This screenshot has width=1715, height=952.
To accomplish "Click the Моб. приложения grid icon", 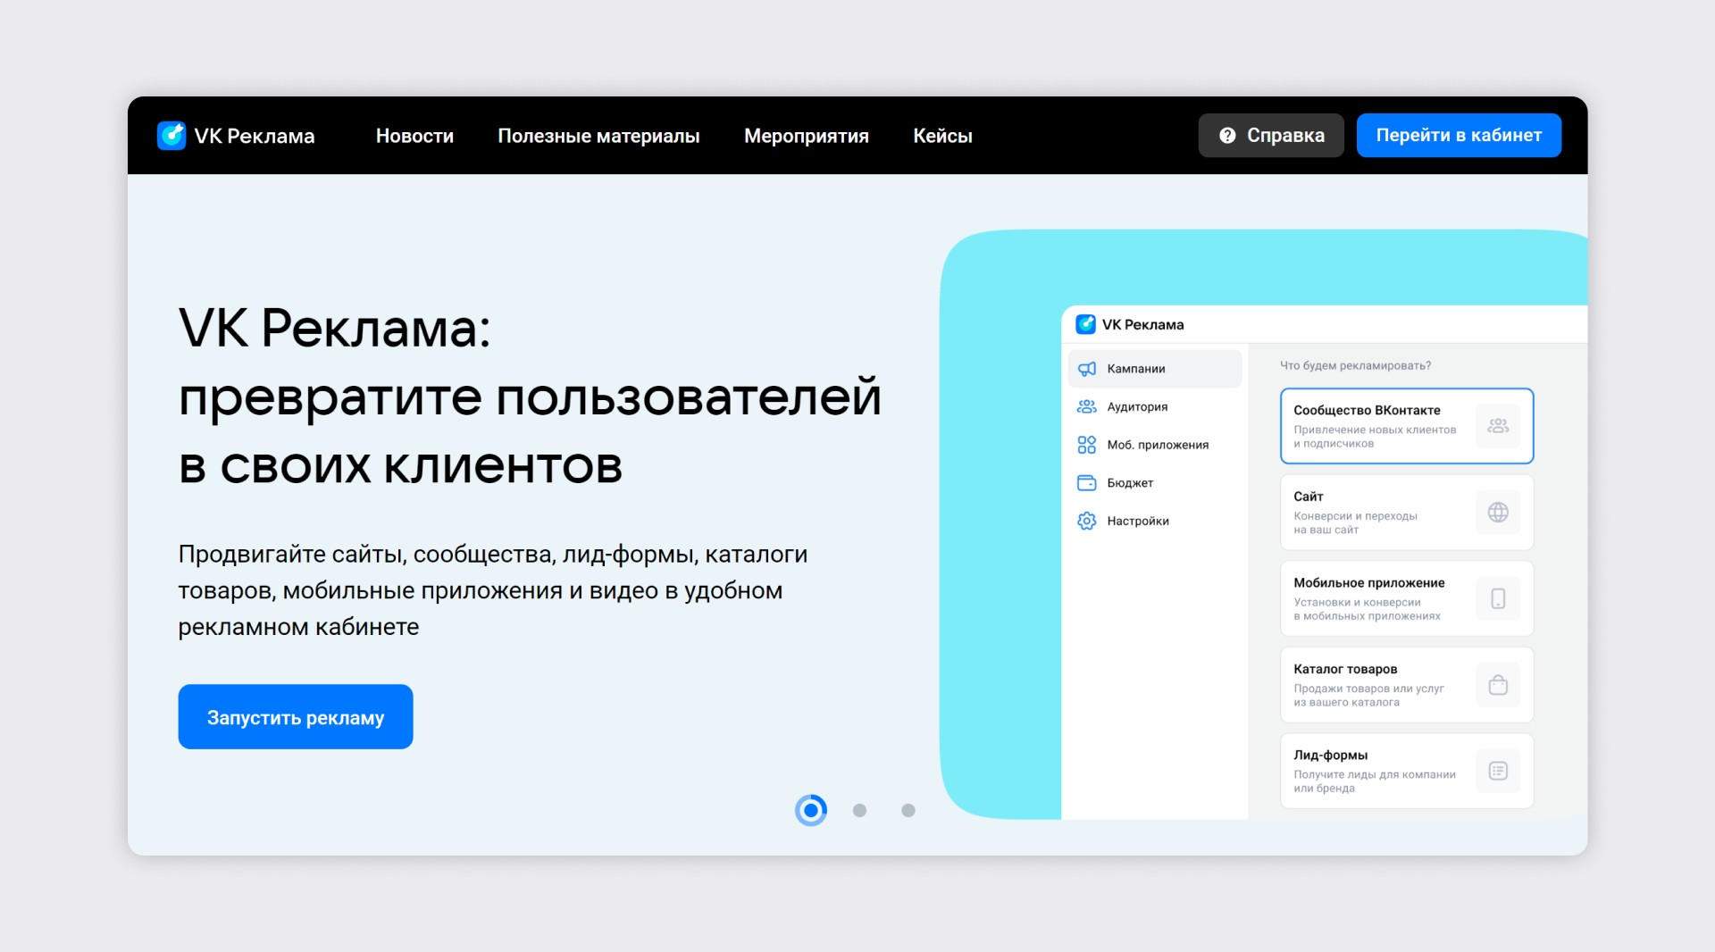I will click(x=1086, y=445).
